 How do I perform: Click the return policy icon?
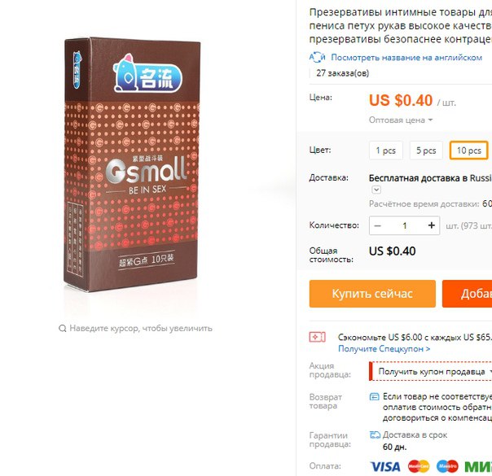(375, 397)
